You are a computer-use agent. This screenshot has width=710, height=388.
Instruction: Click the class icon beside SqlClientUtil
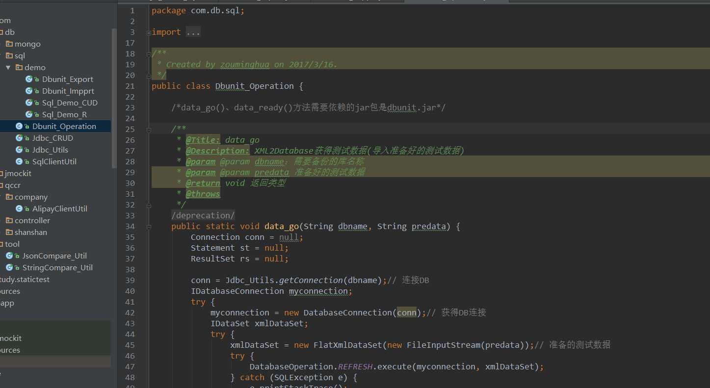19,161
